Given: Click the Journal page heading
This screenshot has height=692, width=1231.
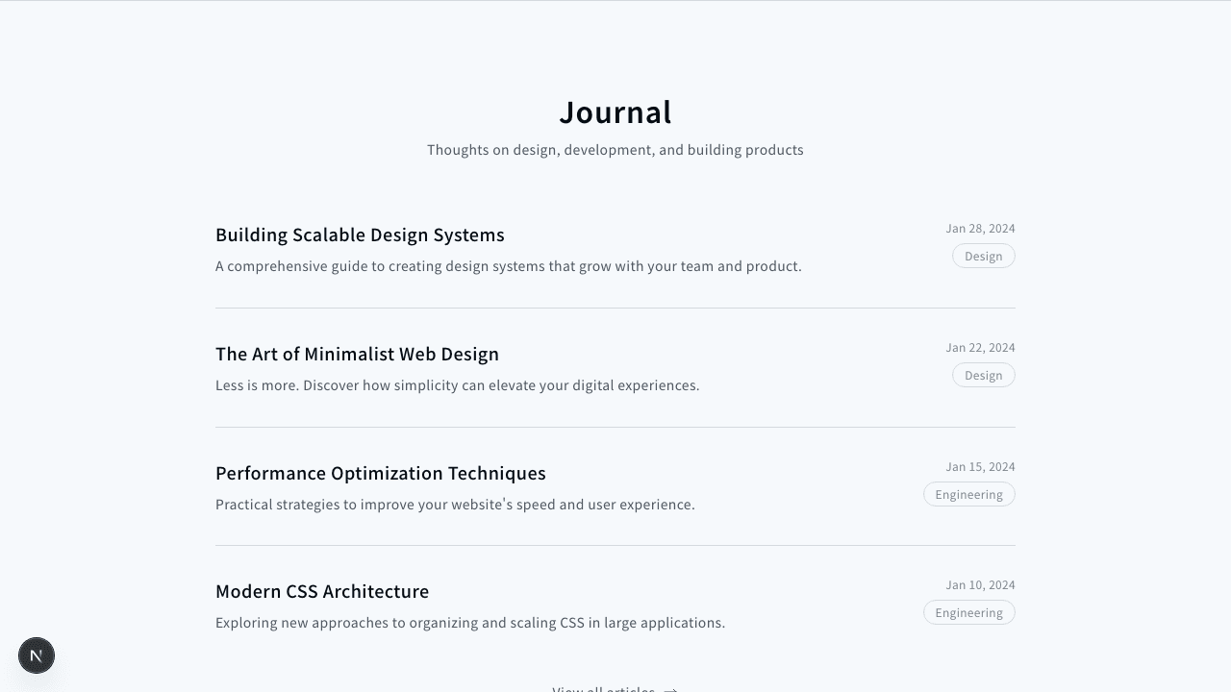Looking at the screenshot, I should tap(615, 112).
